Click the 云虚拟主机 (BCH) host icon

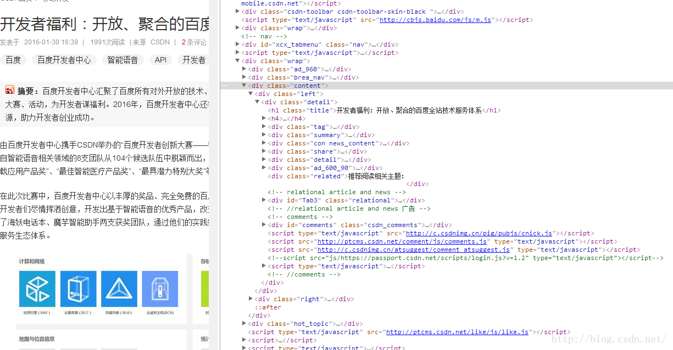[160, 289]
